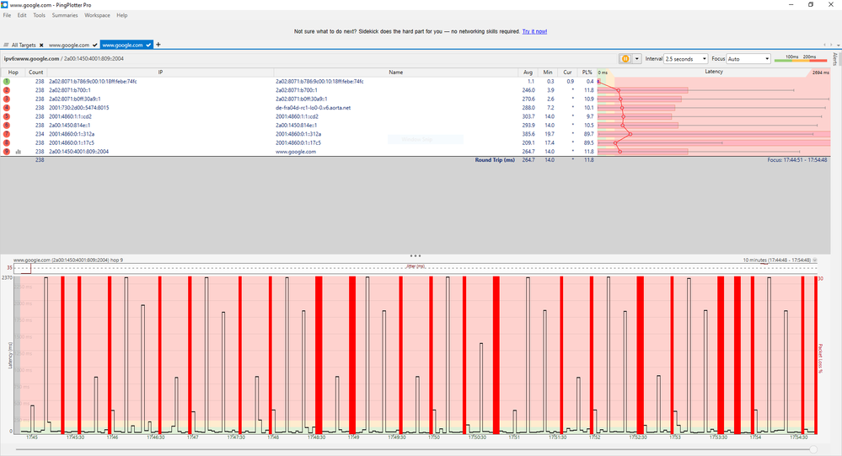Sort by the PL% column header
The width and height of the screenshot is (842, 456).
pyautogui.click(x=587, y=72)
